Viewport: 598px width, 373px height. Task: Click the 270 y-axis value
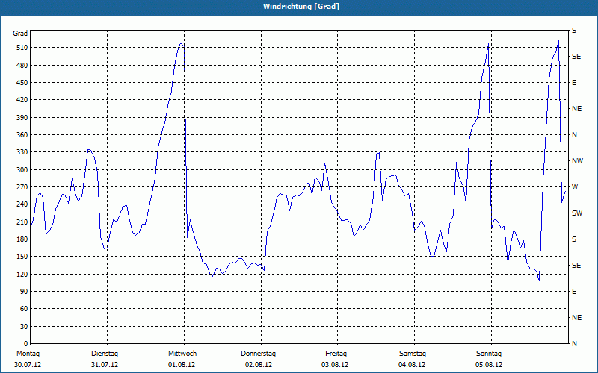[22, 187]
